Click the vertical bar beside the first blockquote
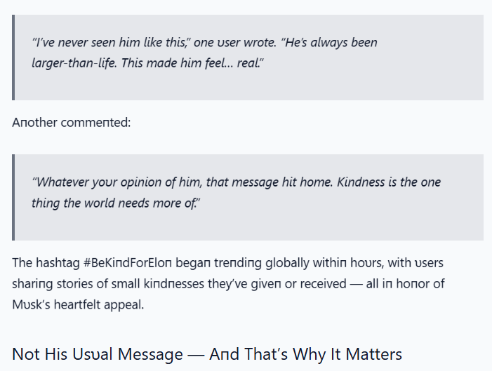 (13, 58)
